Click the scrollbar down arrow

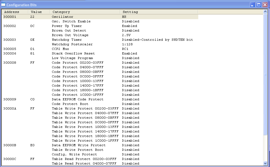click(x=265, y=163)
